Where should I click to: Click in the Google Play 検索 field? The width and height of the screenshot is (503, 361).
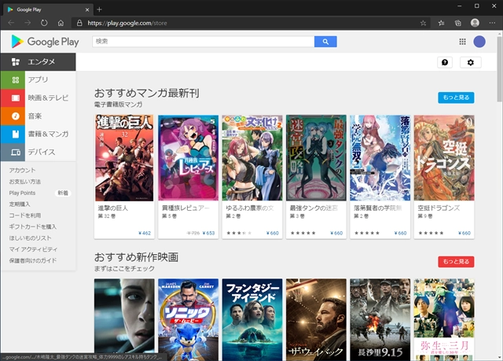point(204,42)
